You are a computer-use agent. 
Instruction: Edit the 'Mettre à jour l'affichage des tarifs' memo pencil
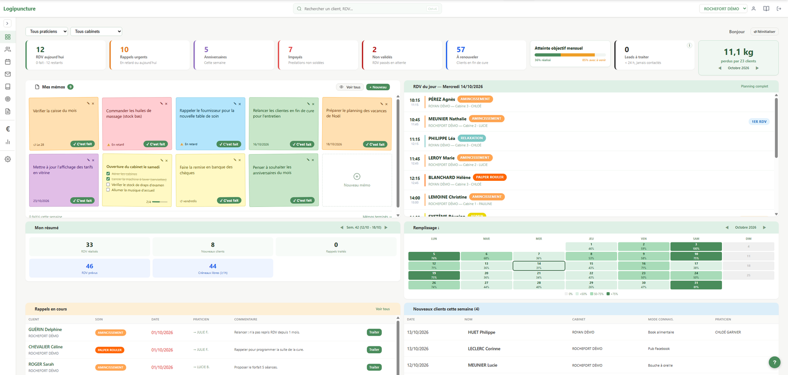(x=88, y=160)
